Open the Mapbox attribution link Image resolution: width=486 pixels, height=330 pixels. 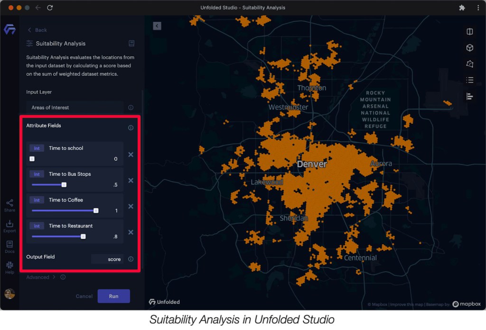(377, 304)
